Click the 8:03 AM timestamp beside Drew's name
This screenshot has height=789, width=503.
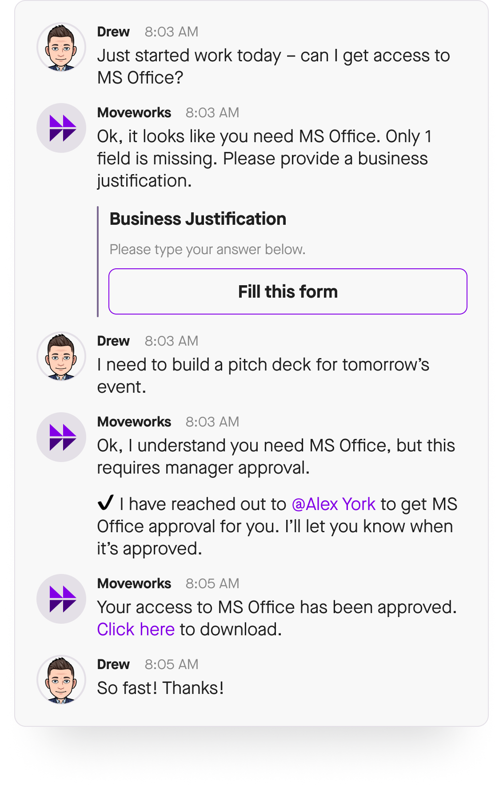[x=171, y=31]
